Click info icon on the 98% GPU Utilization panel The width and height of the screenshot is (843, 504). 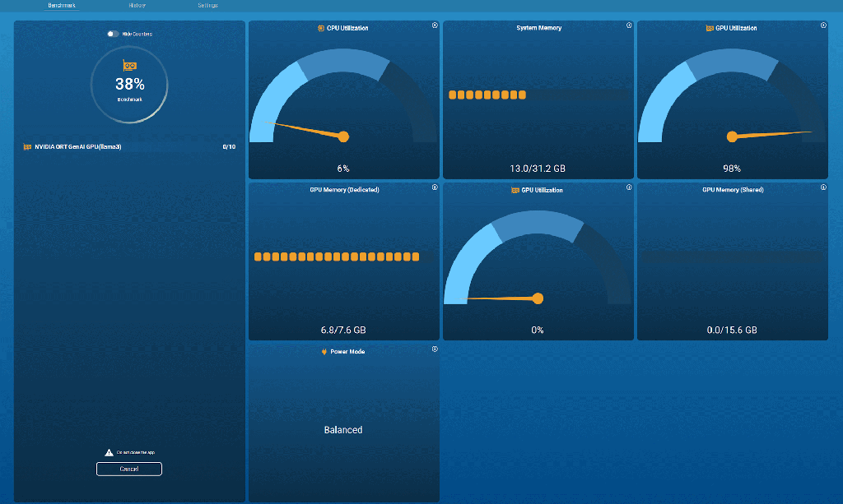(x=823, y=25)
